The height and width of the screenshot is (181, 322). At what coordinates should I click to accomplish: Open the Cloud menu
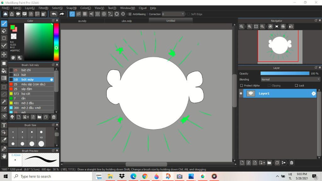142,8
